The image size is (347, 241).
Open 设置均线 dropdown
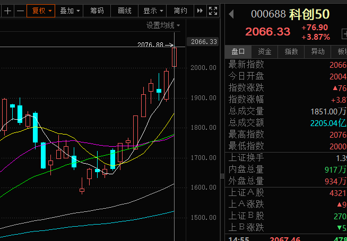[x=163, y=25]
